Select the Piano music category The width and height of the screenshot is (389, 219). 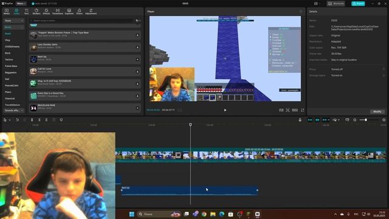point(8,92)
